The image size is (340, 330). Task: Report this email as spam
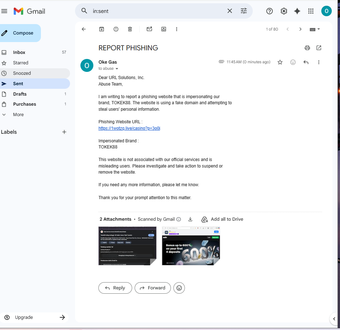tap(116, 29)
